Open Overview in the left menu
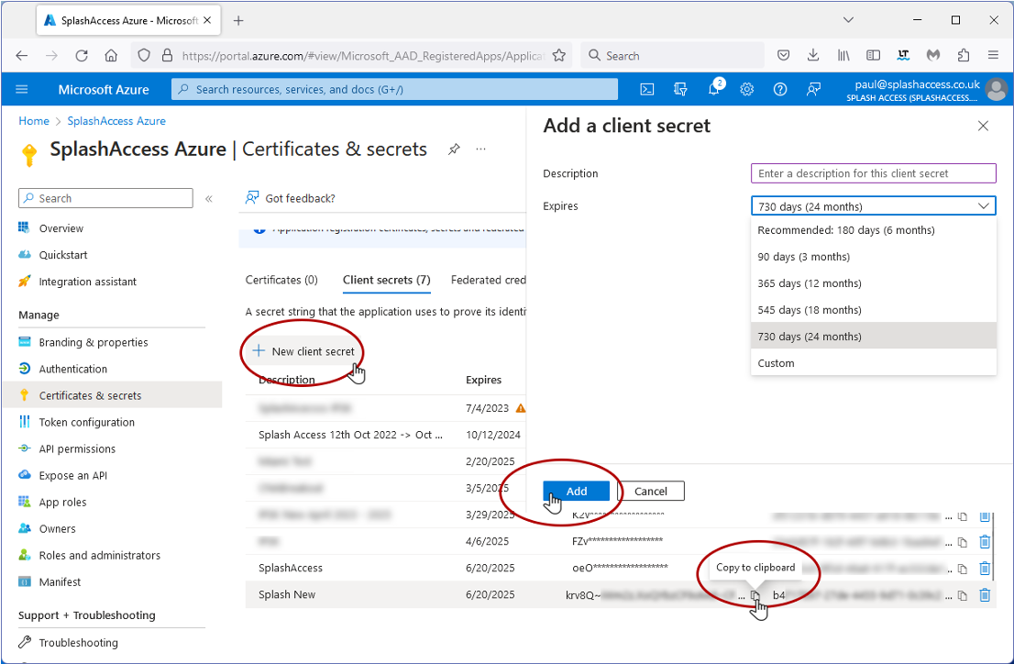 tap(61, 228)
